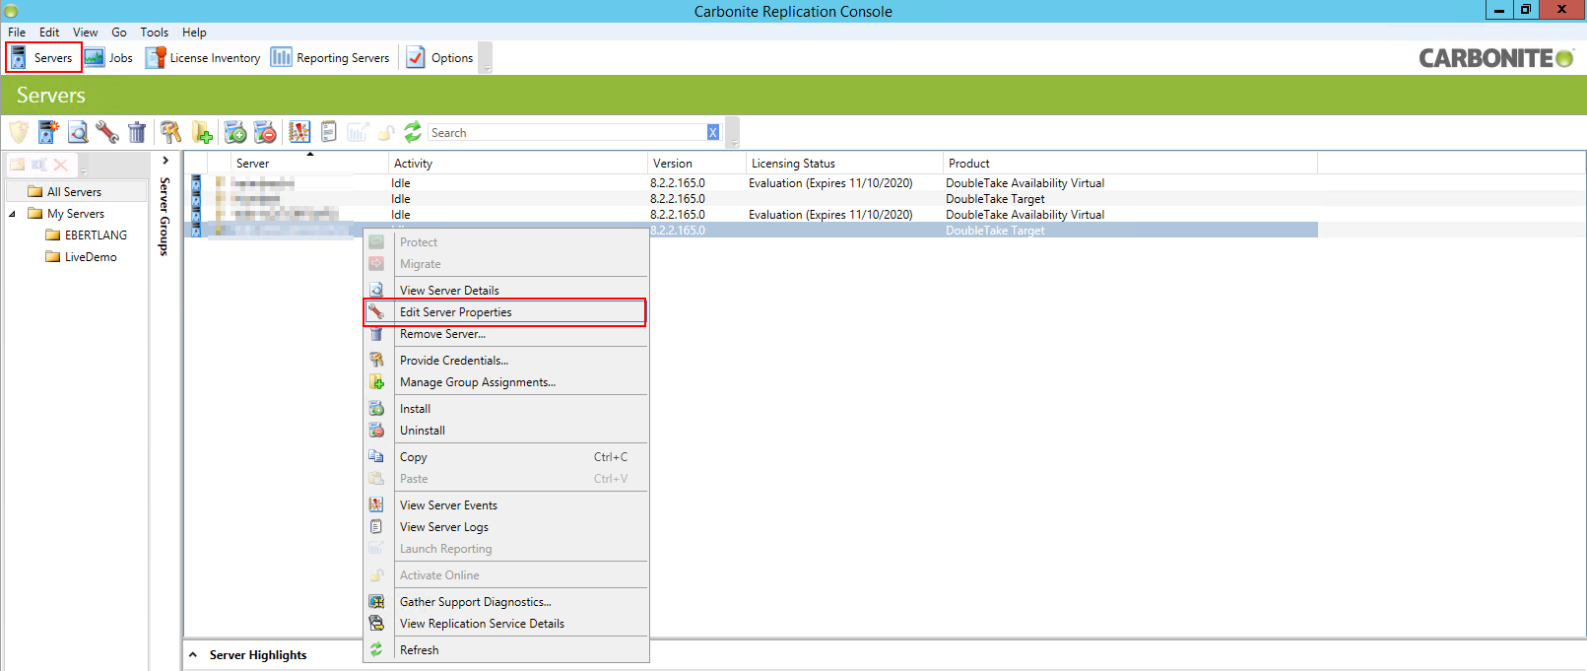This screenshot has width=1587, height=671.
Task: Select Gather Support Diagnostics in context menu
Action: (x=475, y=602)
